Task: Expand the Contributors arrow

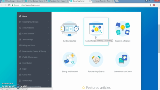Action: point(48,63)
